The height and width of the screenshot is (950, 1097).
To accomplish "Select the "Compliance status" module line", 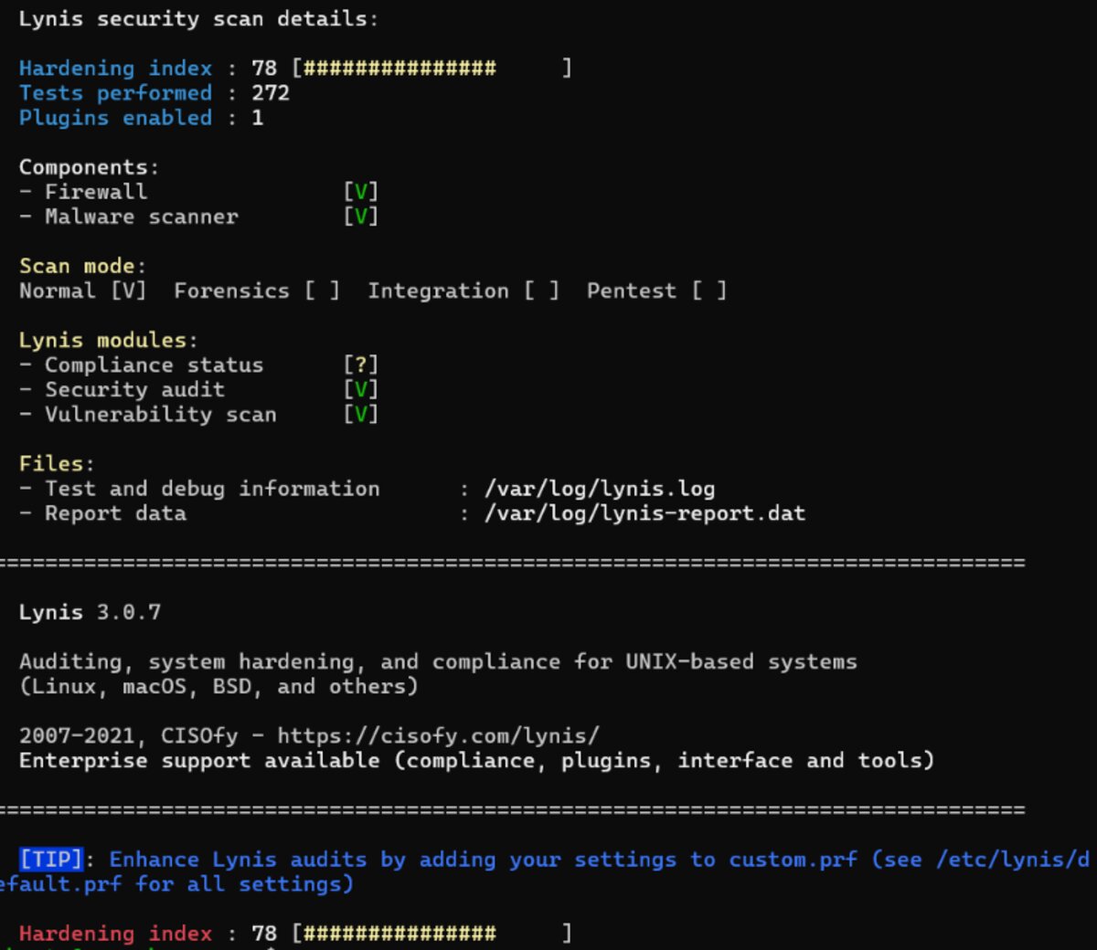I will (141, 364).
